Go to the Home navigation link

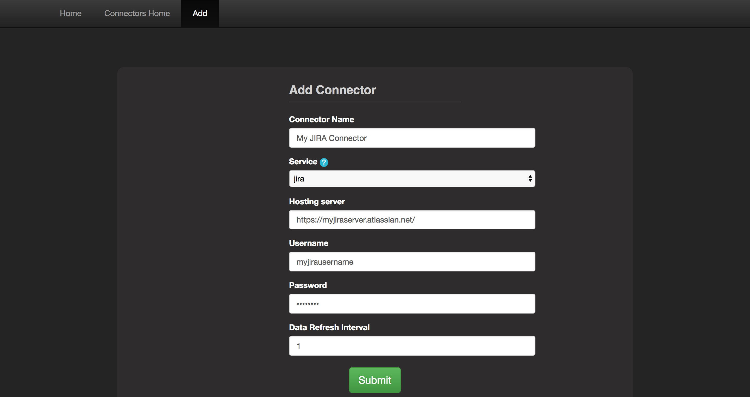(x=71, y=13)
